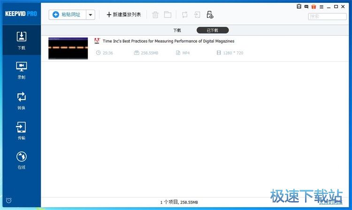352x210 pixels.
Task: Click the transfer-to-device toolbar icon
Action: tap(197, 15)
